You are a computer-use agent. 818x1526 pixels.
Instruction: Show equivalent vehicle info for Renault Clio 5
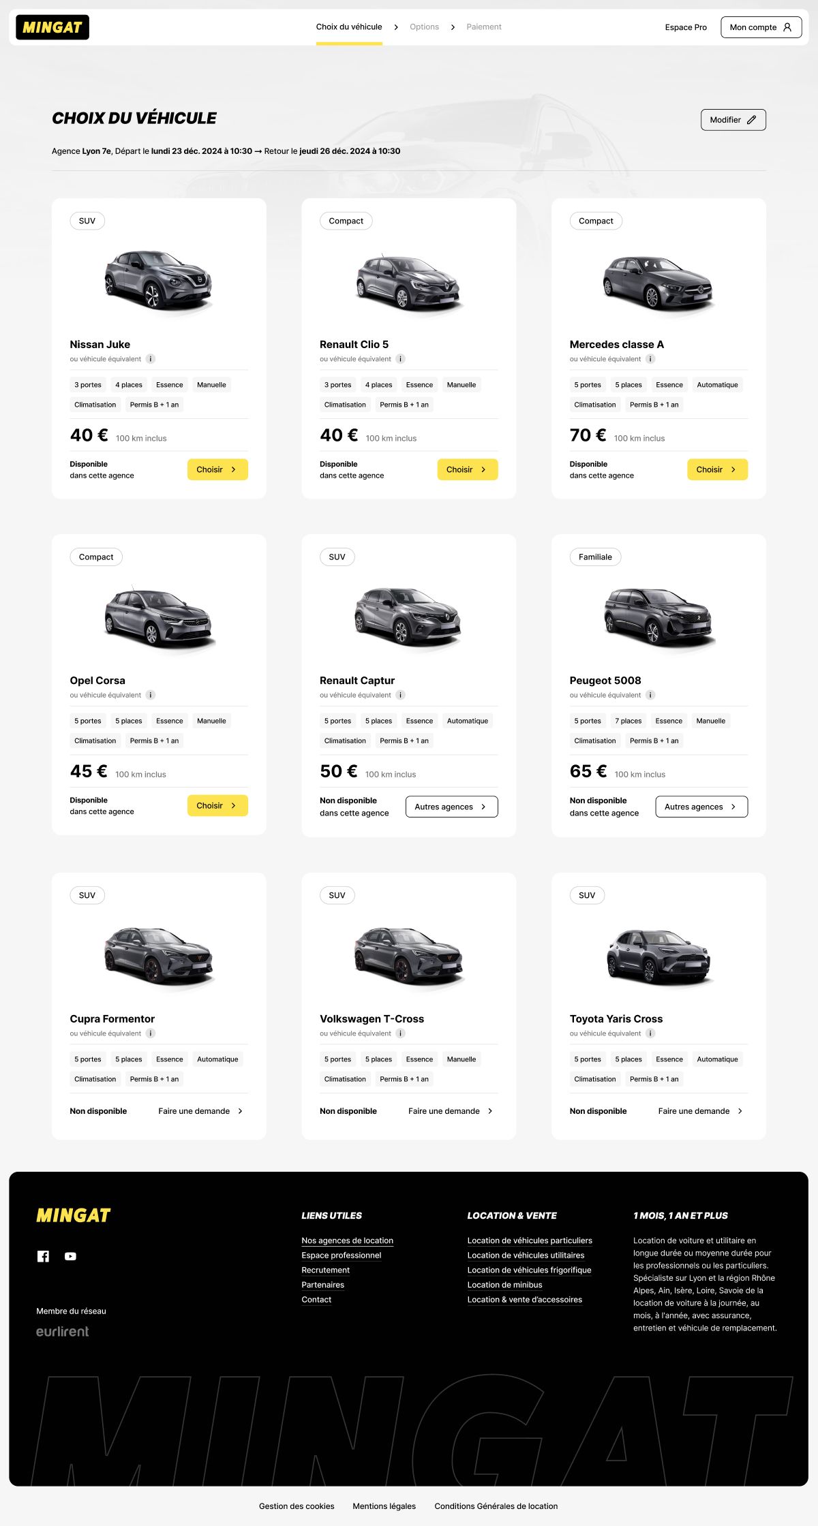coord(401,359)
